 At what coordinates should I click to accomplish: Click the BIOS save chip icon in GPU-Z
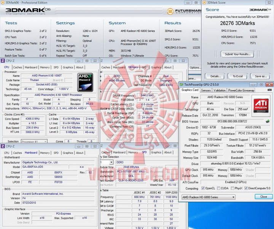268,121
